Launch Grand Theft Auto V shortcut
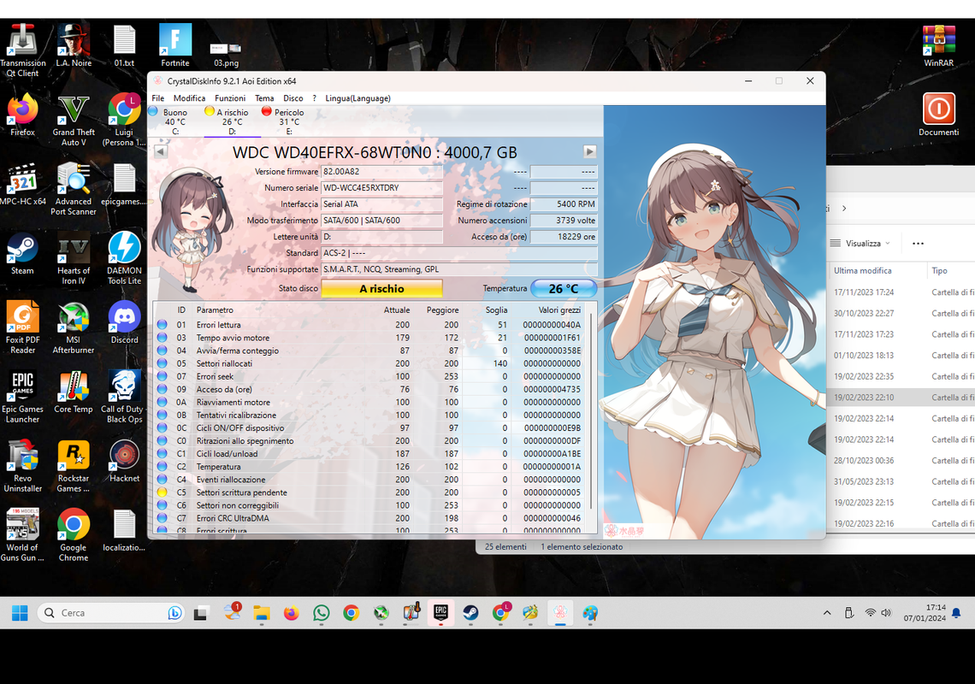975x684 pixels. [x=74, y=120]
